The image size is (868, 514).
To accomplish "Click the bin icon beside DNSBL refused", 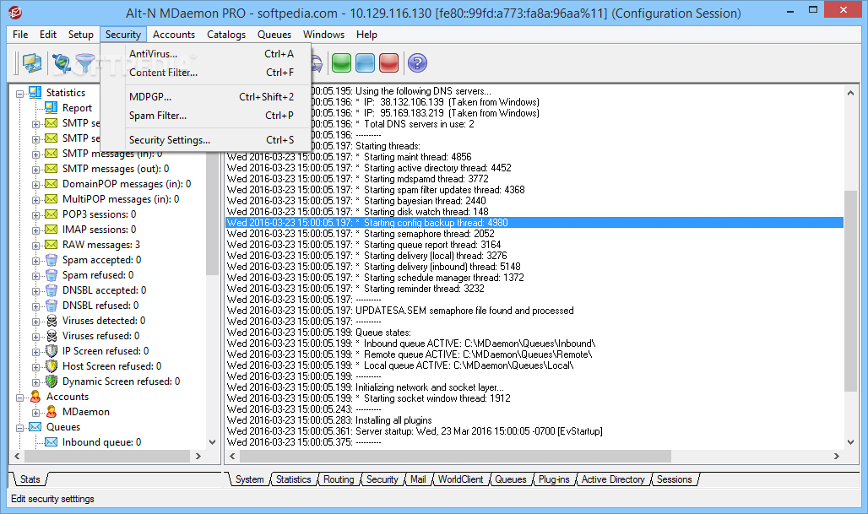I will 52,305.
